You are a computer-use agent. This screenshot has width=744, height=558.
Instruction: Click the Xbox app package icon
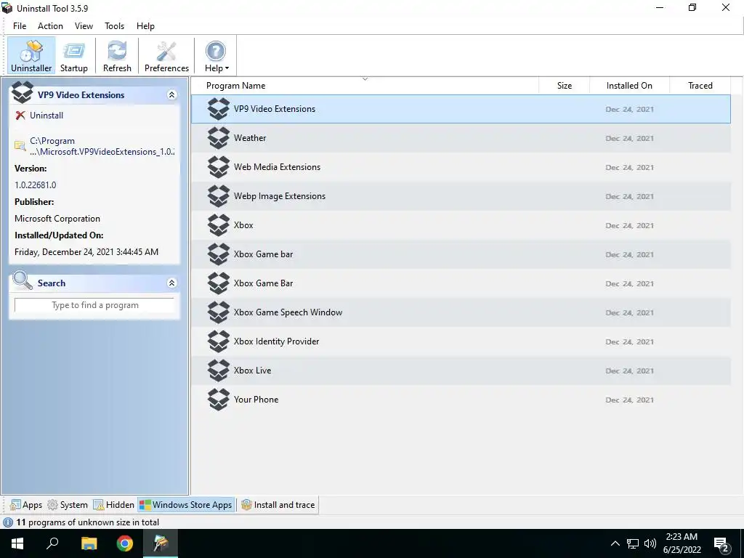point(219,225)
